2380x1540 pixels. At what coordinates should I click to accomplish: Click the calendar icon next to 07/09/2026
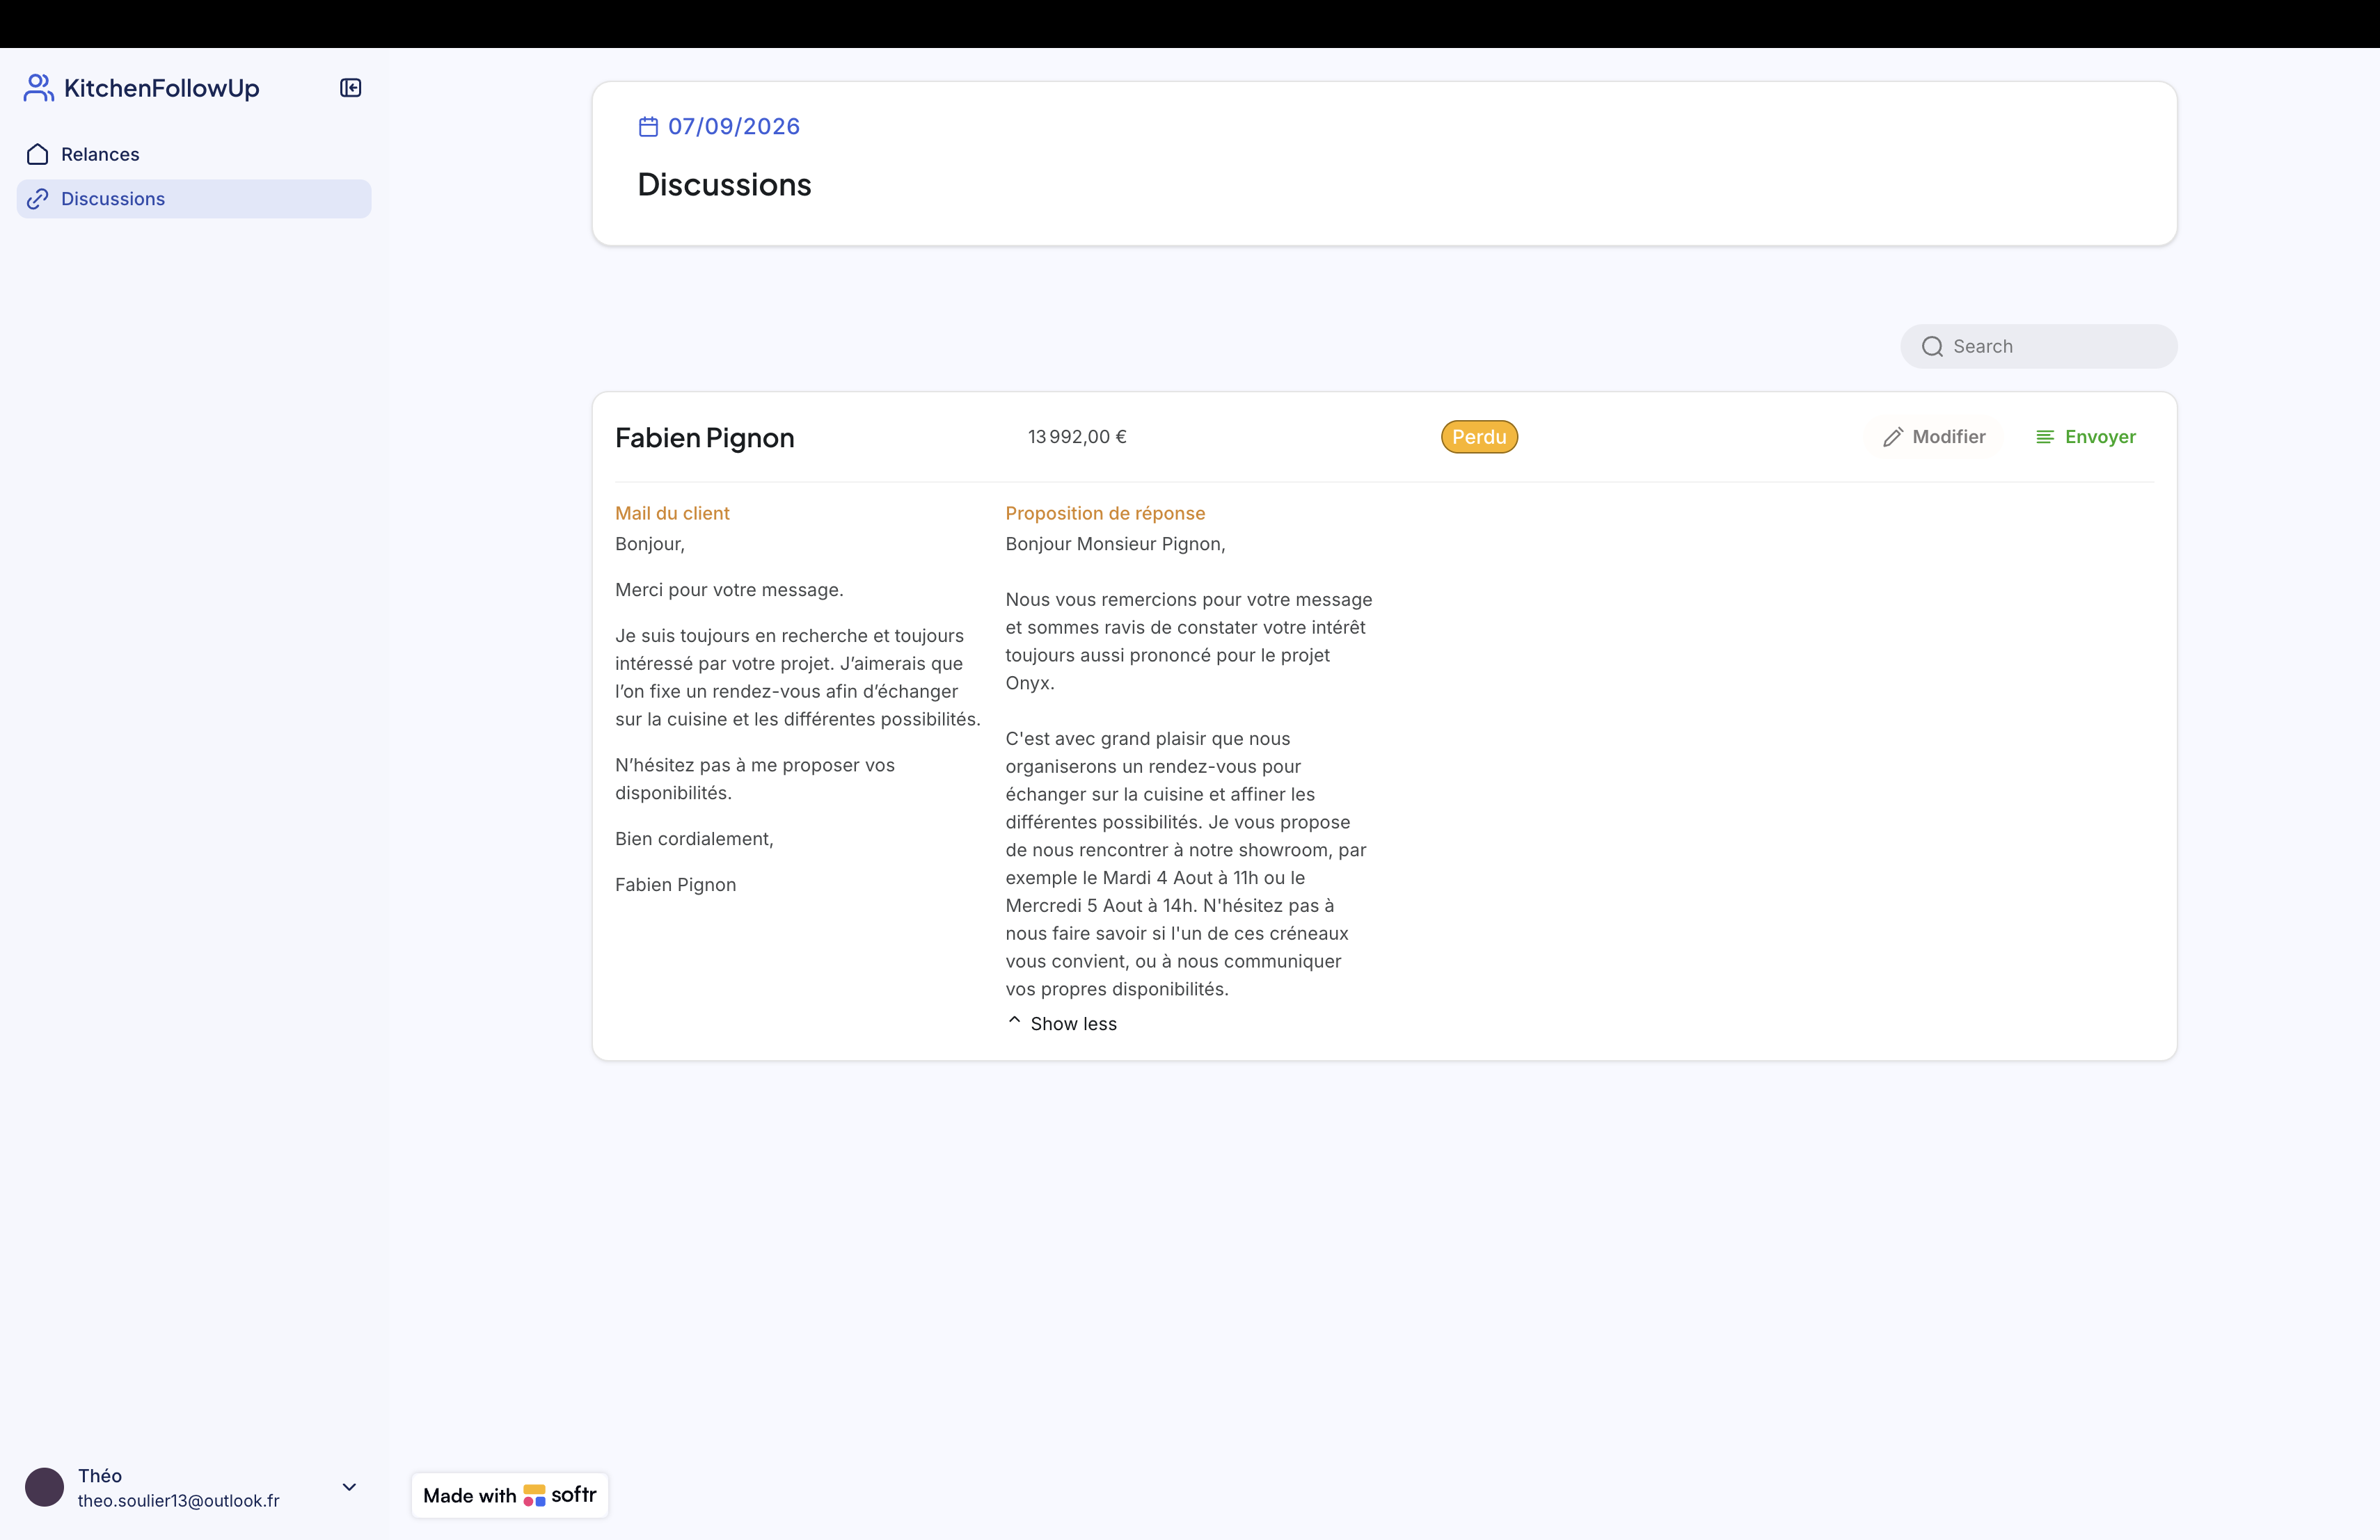click(648, 127)
